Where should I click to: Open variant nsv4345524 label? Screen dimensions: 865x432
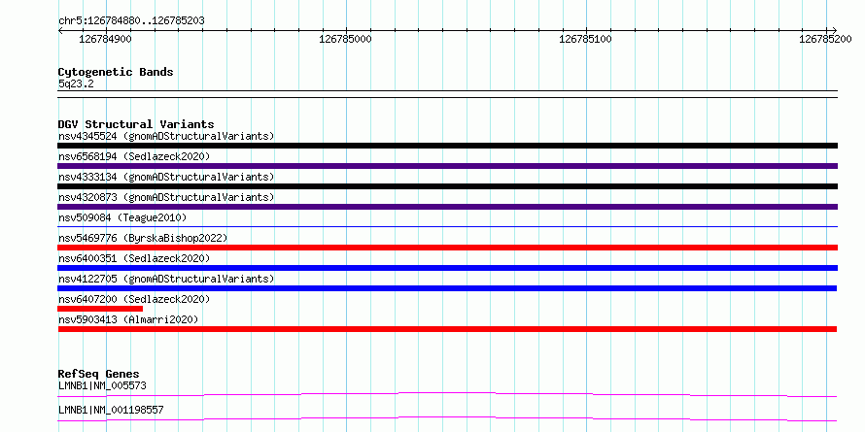click(x=166, y=136)
